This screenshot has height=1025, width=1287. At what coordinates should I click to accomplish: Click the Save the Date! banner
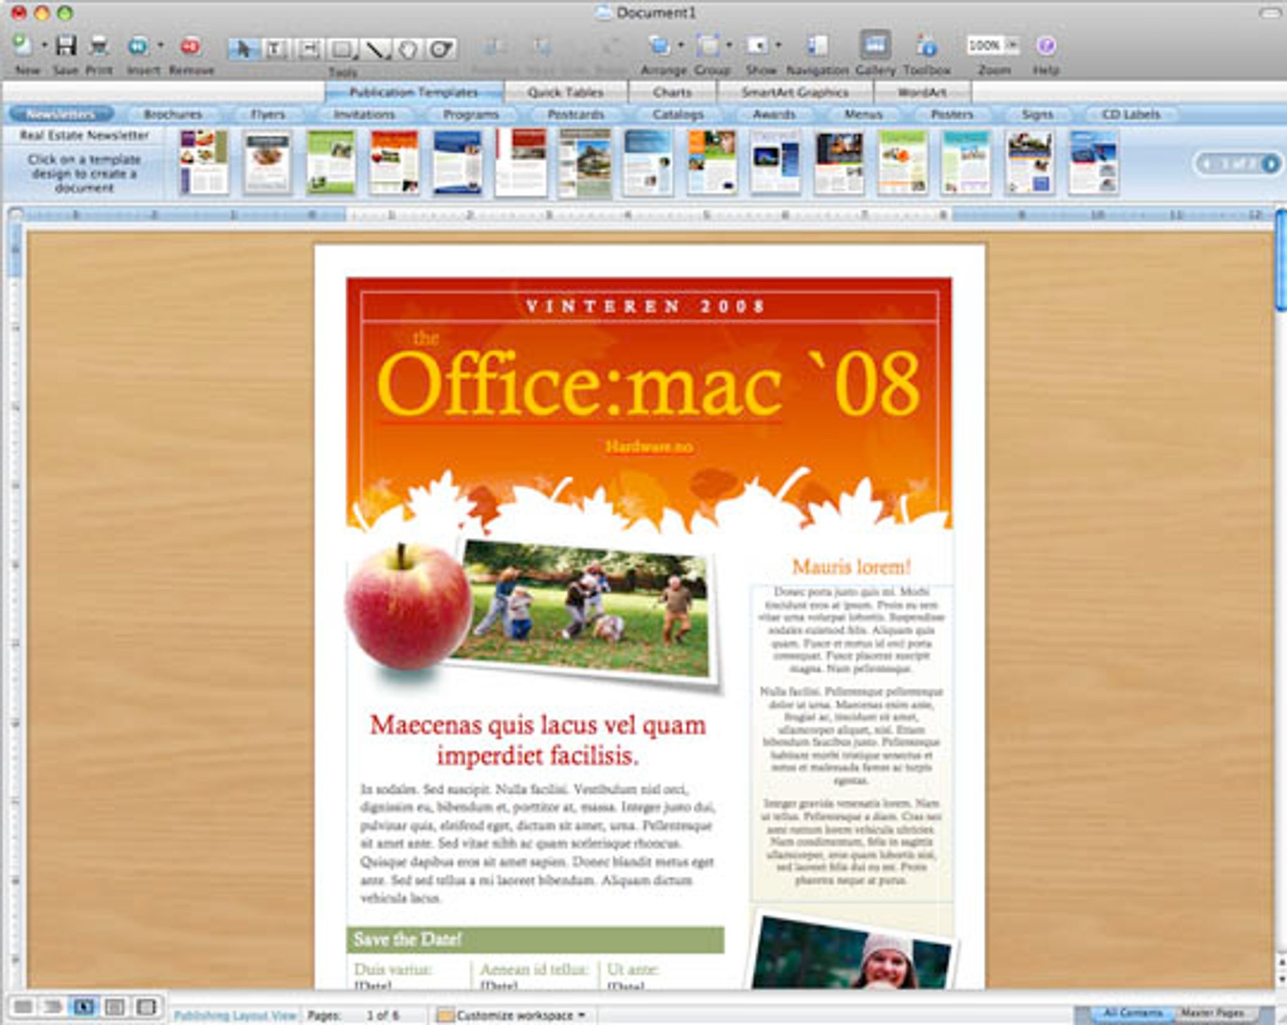(x=535, y=939)
